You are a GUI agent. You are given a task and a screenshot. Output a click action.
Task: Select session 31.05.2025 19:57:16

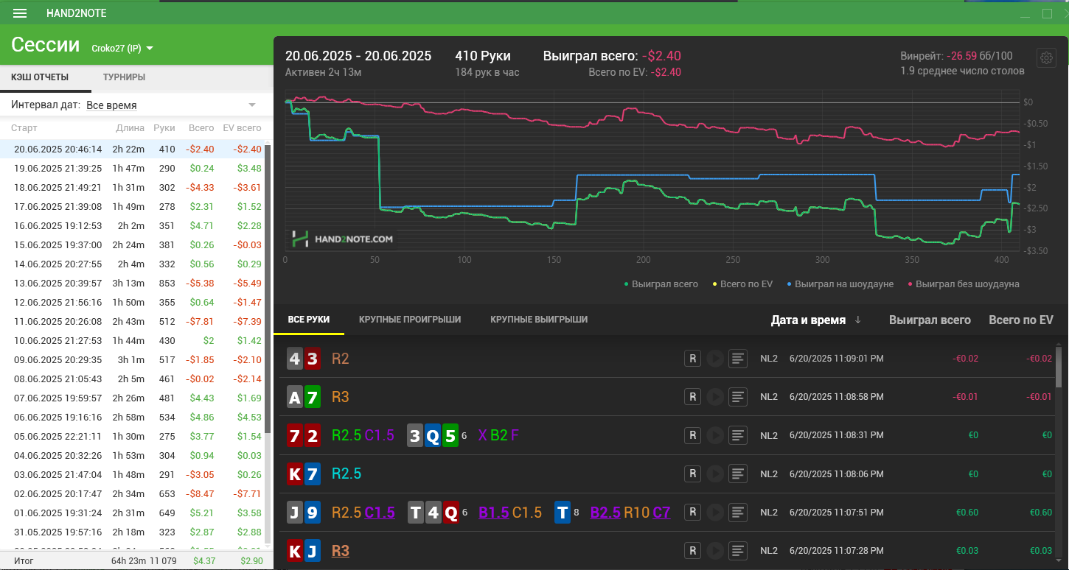pos(132,532)
